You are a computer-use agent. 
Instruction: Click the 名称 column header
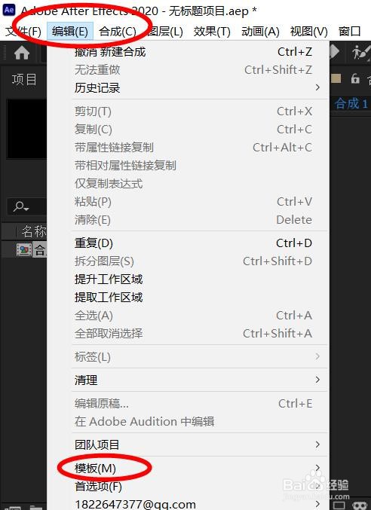tap(34, 231)
